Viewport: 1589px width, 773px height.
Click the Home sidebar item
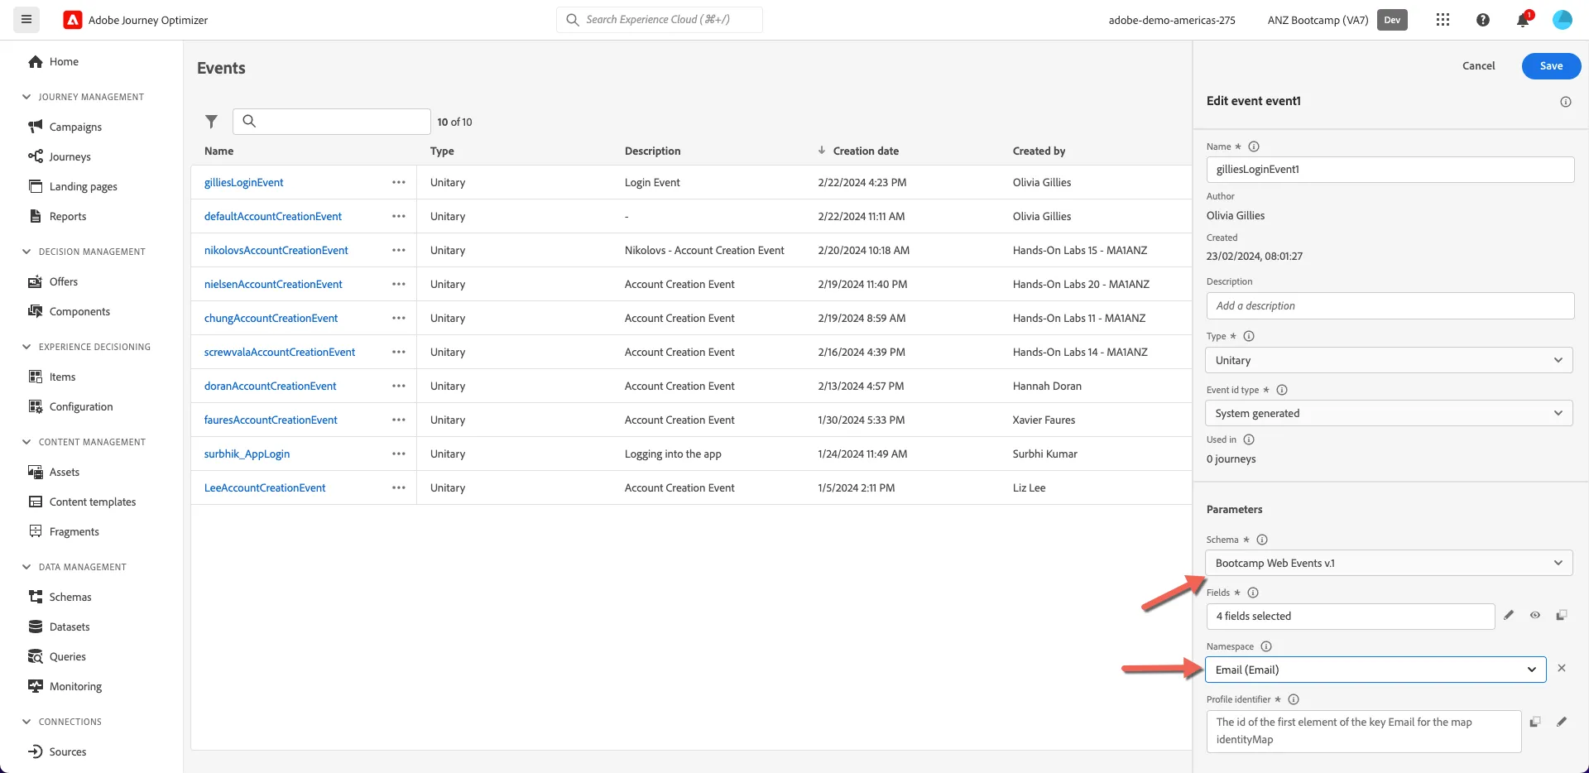pyautogui.click(x=64, y=61)
